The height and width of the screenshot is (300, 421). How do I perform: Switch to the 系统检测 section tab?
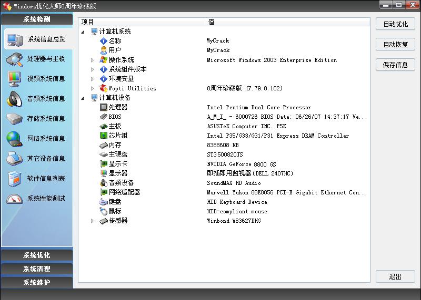tap(37, 19)
